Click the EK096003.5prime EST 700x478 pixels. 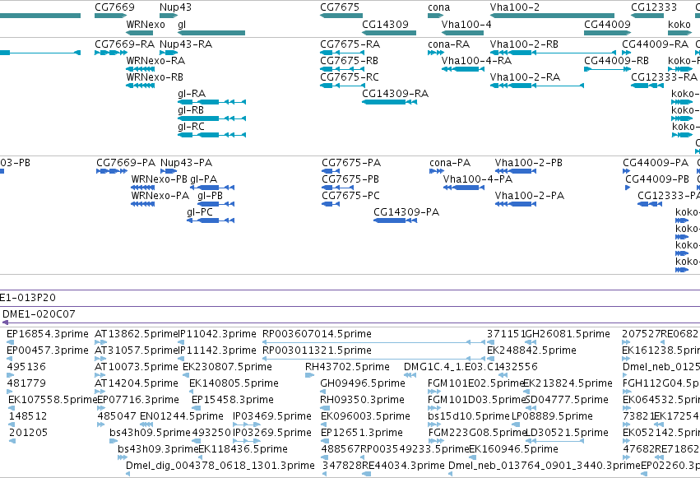pos(325,425)
